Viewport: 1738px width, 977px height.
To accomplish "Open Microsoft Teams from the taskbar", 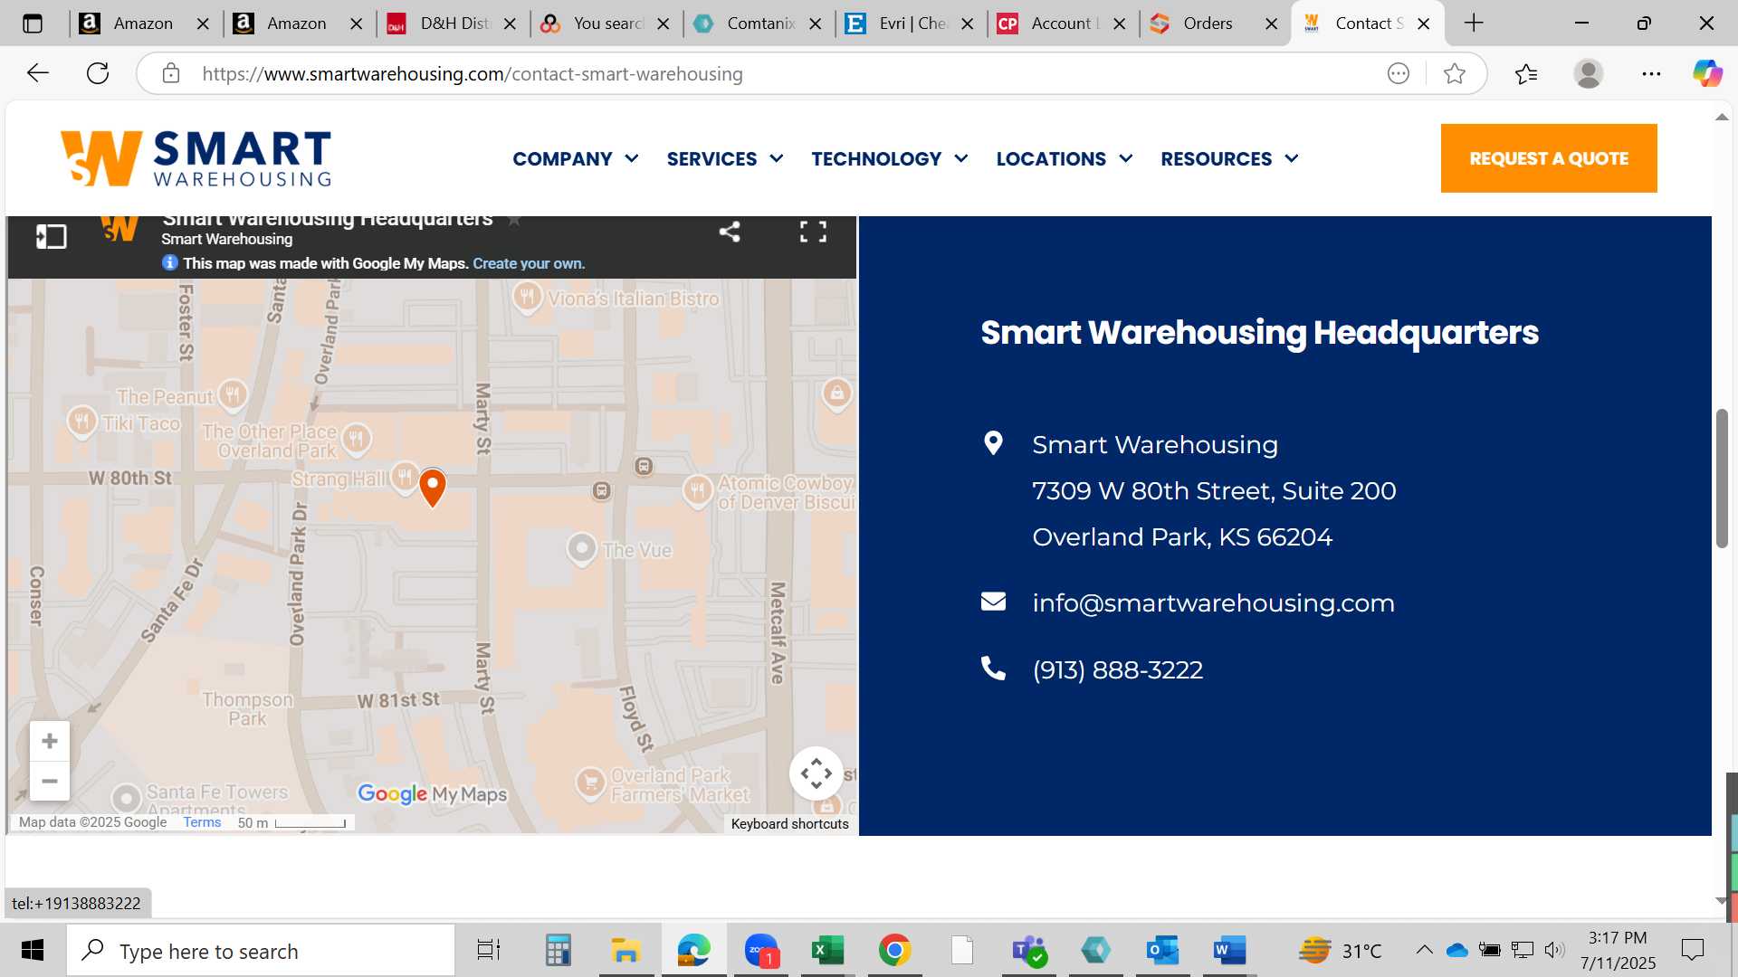I will [1029, 950].
